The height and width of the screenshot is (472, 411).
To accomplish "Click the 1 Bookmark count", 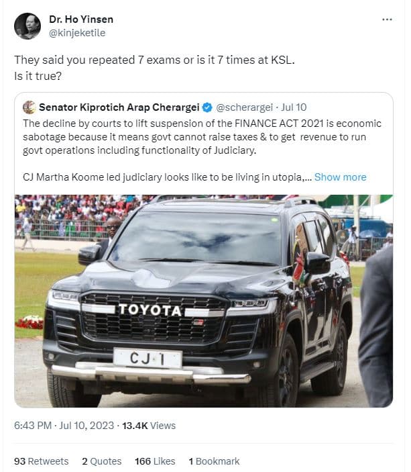I will 214,461.
